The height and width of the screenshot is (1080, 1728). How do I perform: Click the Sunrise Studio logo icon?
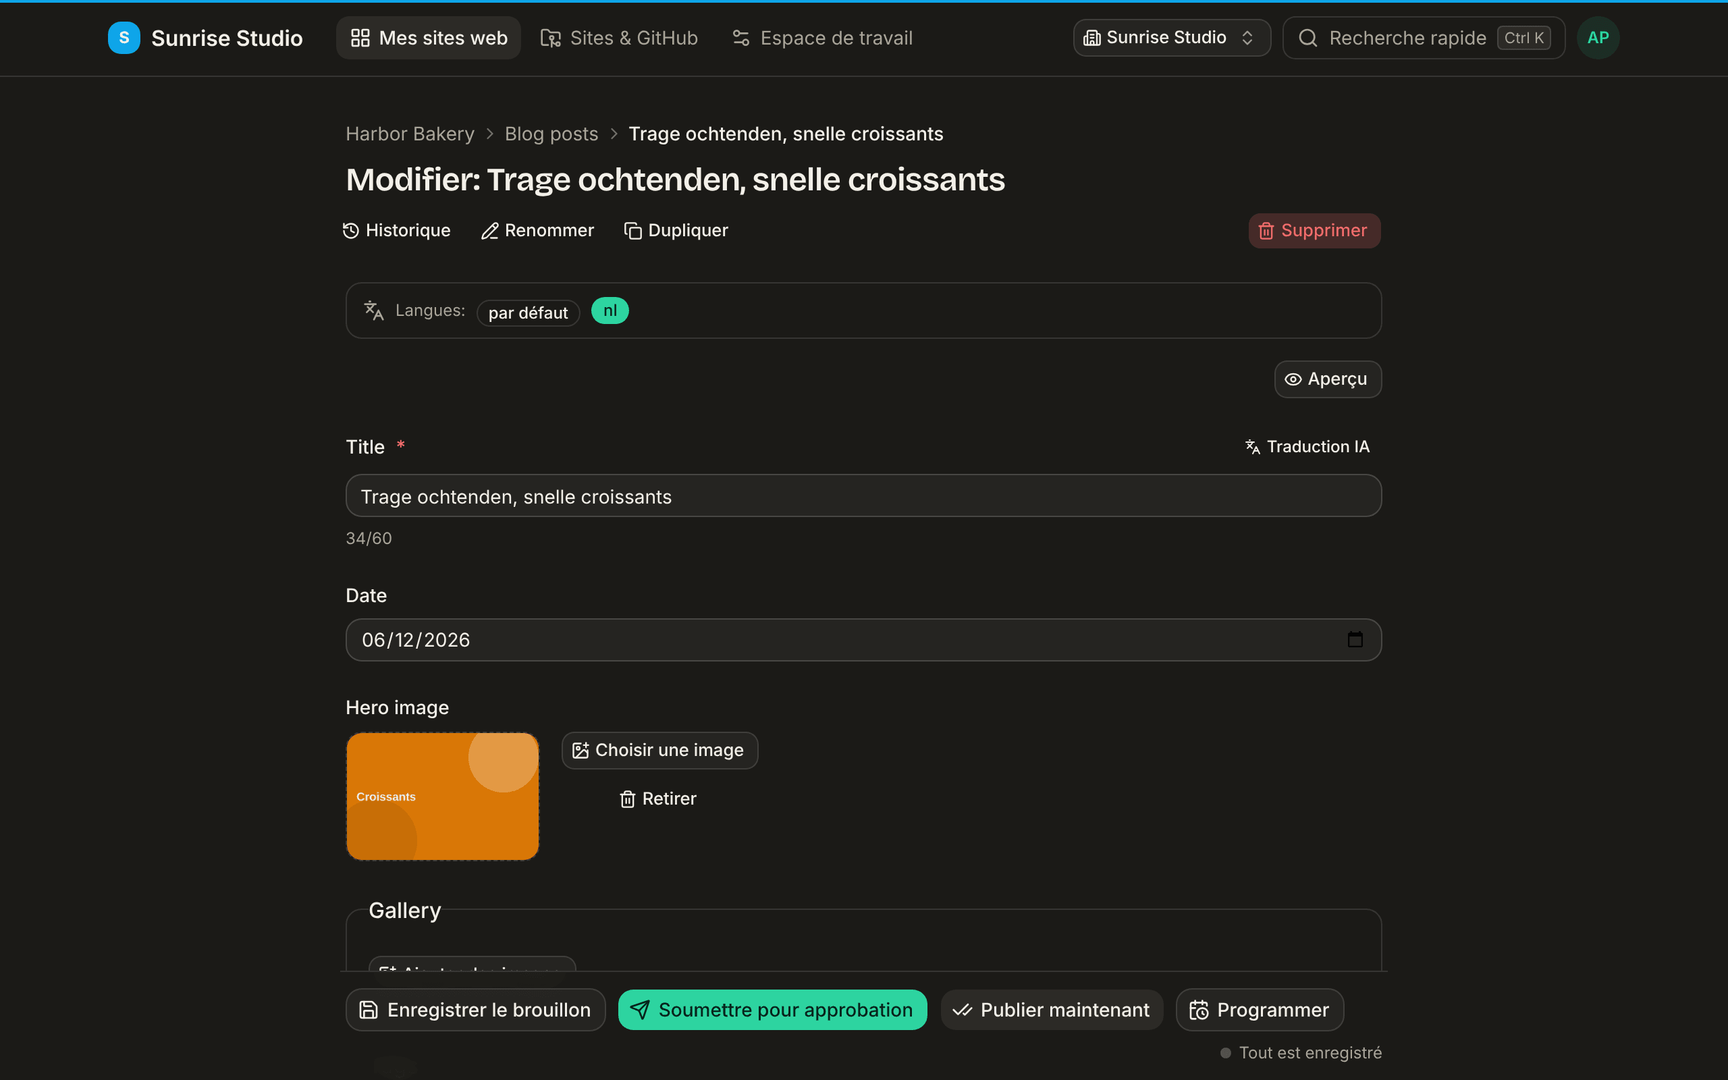(x=124, y=38)
